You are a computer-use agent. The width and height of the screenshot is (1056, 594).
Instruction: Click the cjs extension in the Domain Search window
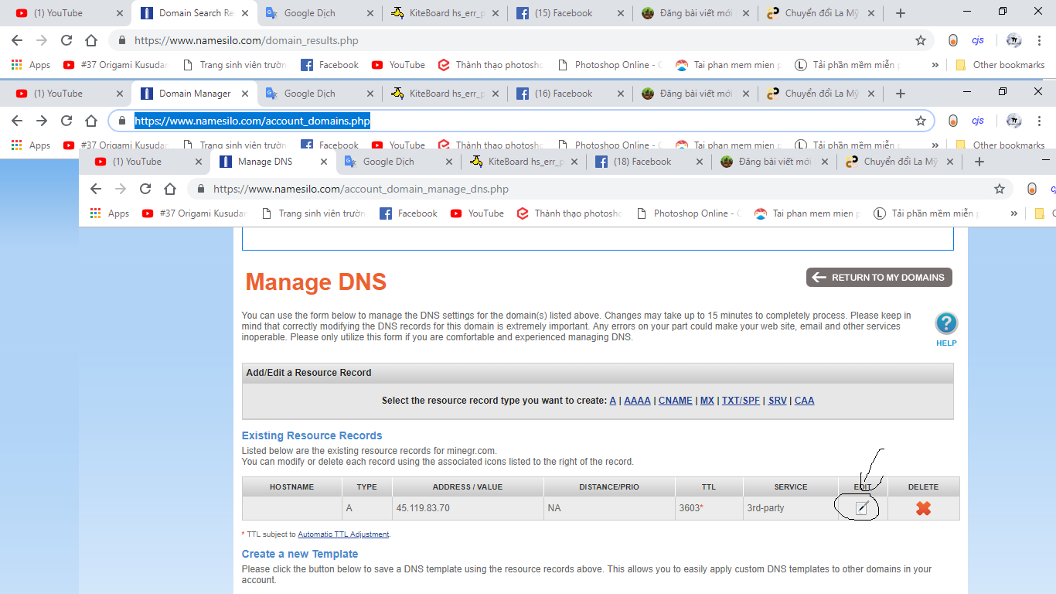pyautogui.click(x=978, y=40)
